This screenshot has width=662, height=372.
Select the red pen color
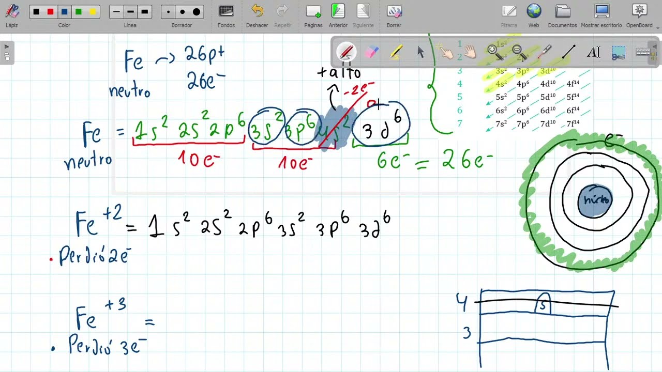coord(50,11)
